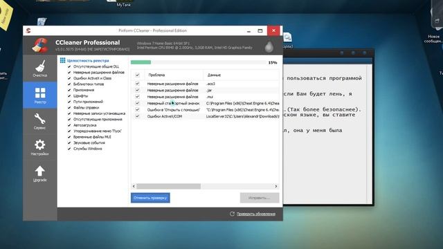Toggle the Автозагрузка checkbox
The image size is (443, 249).
click(69, 125)
